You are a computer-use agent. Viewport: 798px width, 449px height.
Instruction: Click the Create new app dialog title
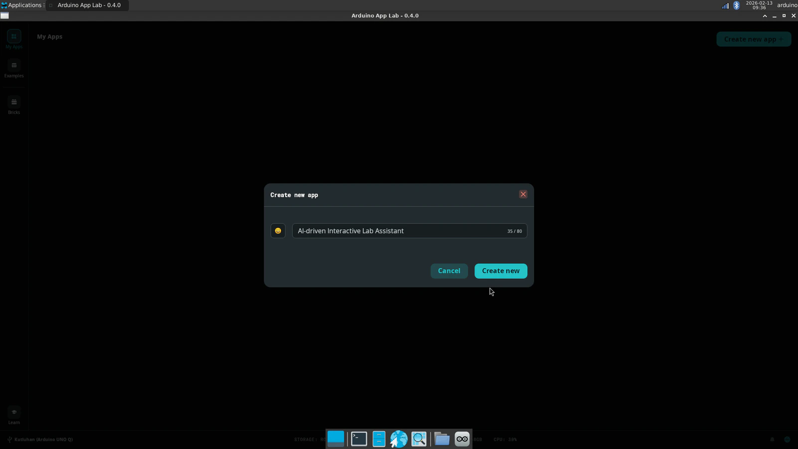[294, 195]
